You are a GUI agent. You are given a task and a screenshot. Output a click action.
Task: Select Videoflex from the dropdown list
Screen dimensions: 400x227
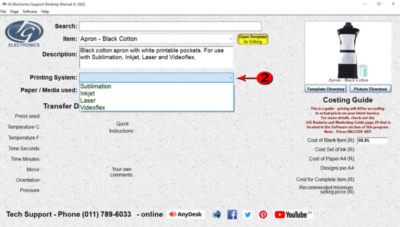click(x=93, y=107)
